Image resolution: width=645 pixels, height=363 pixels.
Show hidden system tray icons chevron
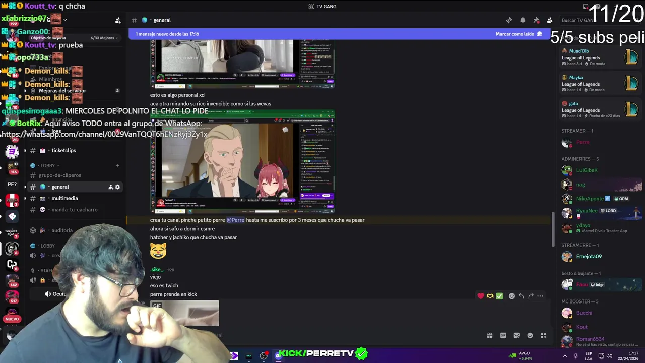(x=565, y=356)
